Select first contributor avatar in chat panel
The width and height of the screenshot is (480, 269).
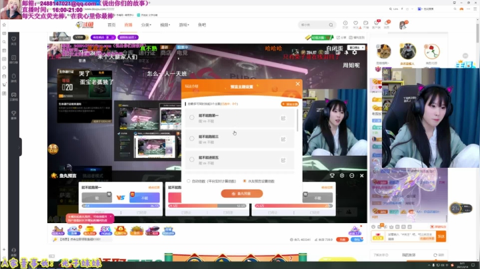(383, 51)
